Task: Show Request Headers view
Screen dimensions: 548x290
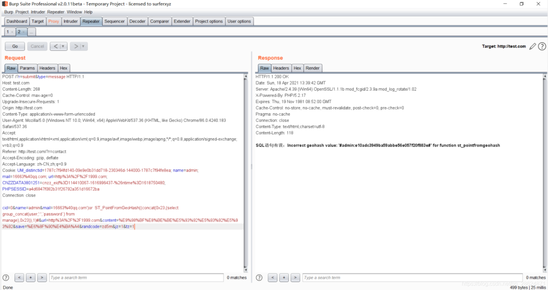Action: pos(47,68)
